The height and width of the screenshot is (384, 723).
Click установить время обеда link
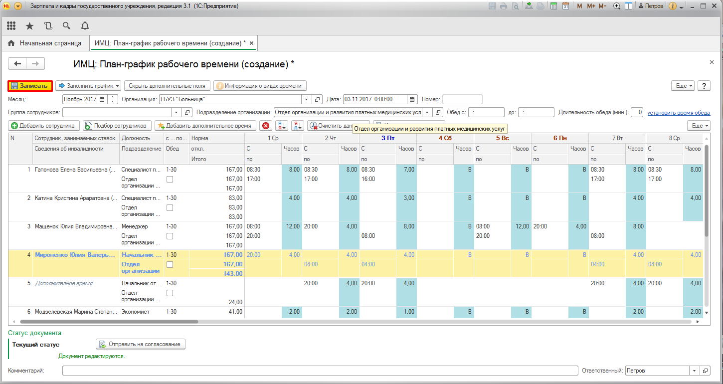679,113
